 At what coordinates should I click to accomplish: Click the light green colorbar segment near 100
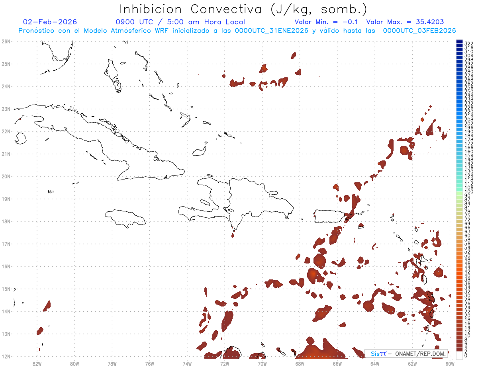tap(459, 193)
